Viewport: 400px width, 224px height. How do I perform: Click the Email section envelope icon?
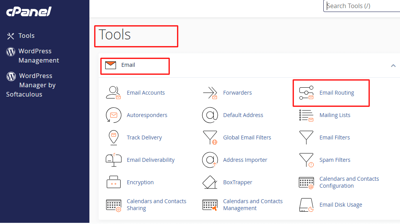point(111,65)
